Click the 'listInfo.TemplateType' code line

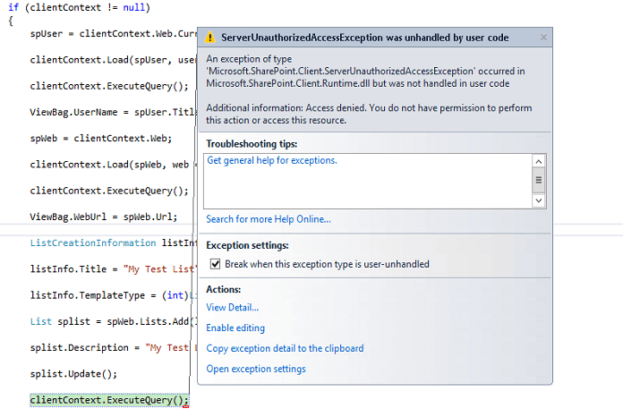[114, 295]
